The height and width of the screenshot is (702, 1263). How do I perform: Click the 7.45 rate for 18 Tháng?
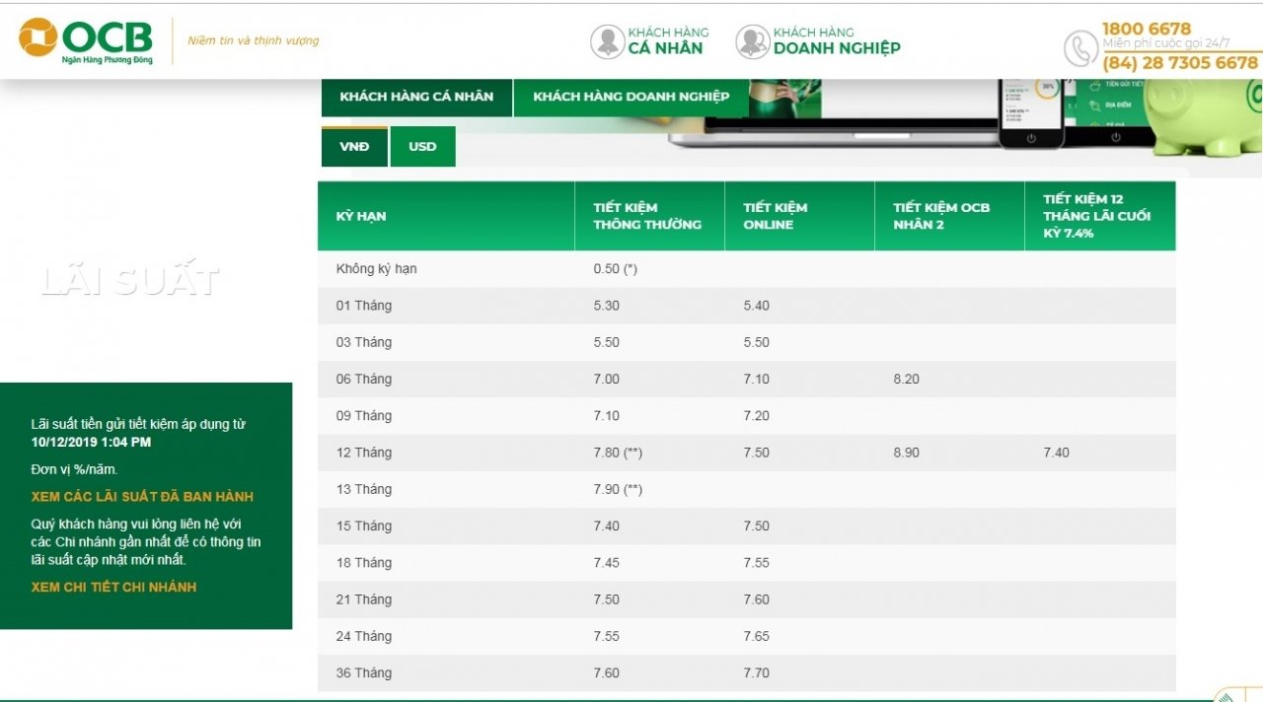[x=606, y=563]
